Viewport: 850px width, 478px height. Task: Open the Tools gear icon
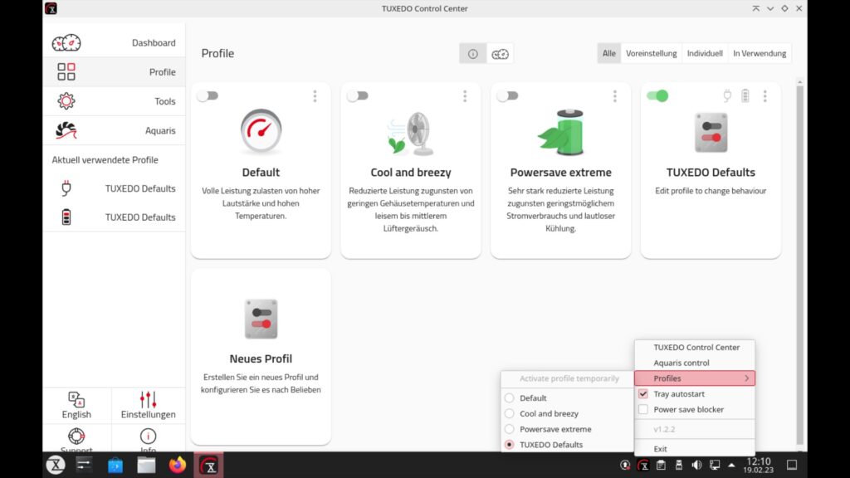coord(66,100)
